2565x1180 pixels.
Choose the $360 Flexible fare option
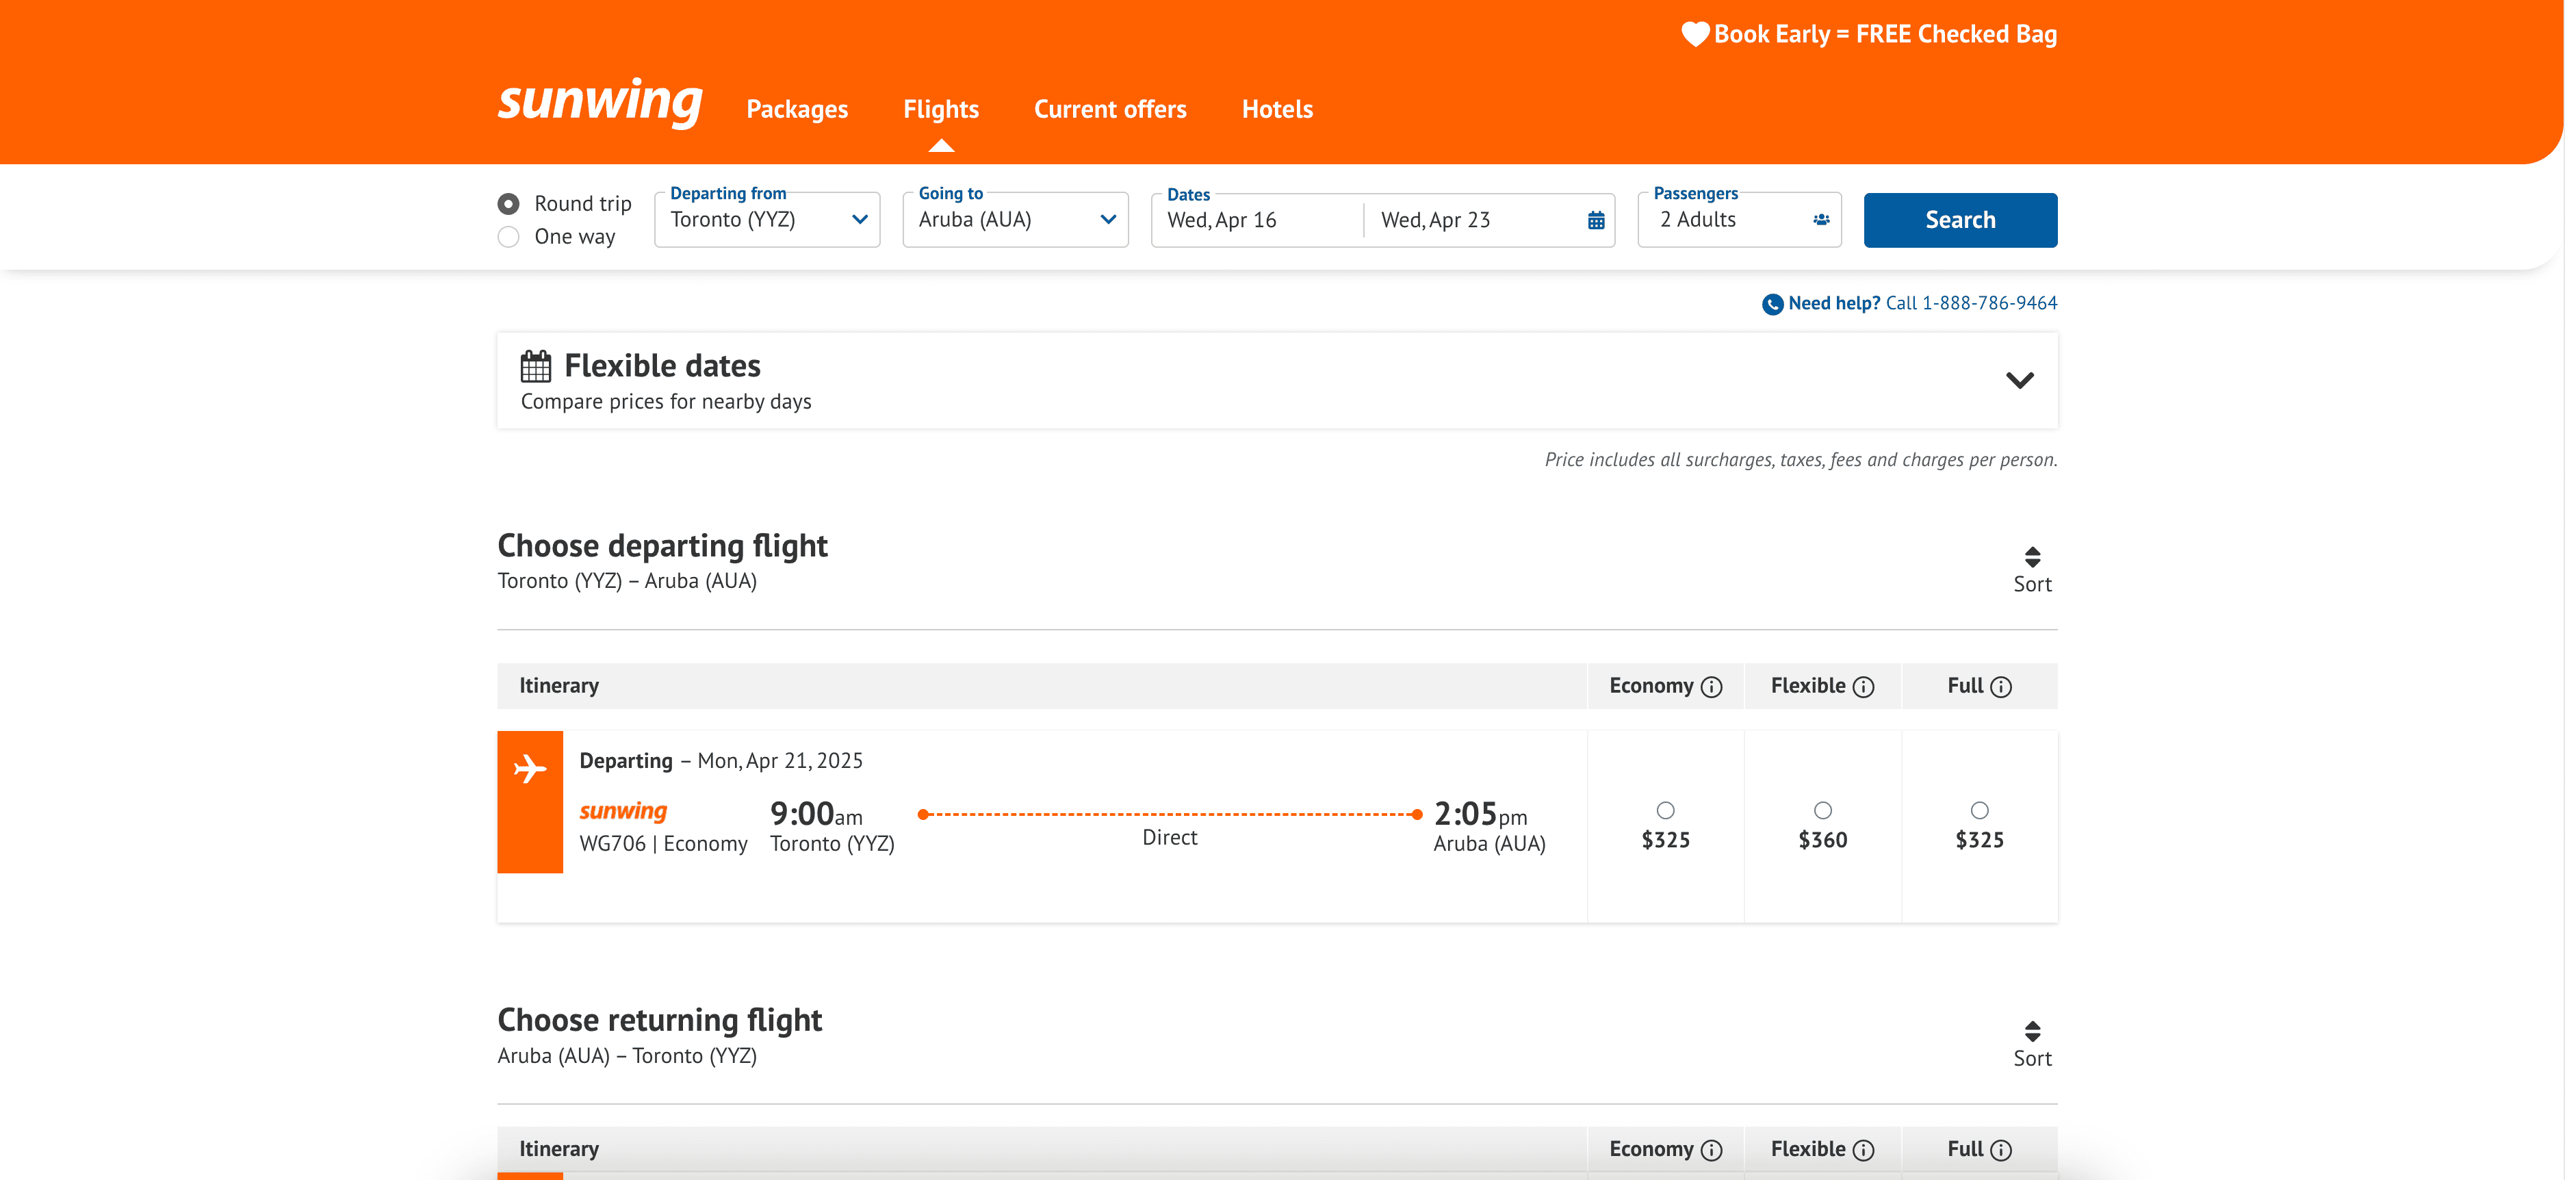pos(1822,810)
